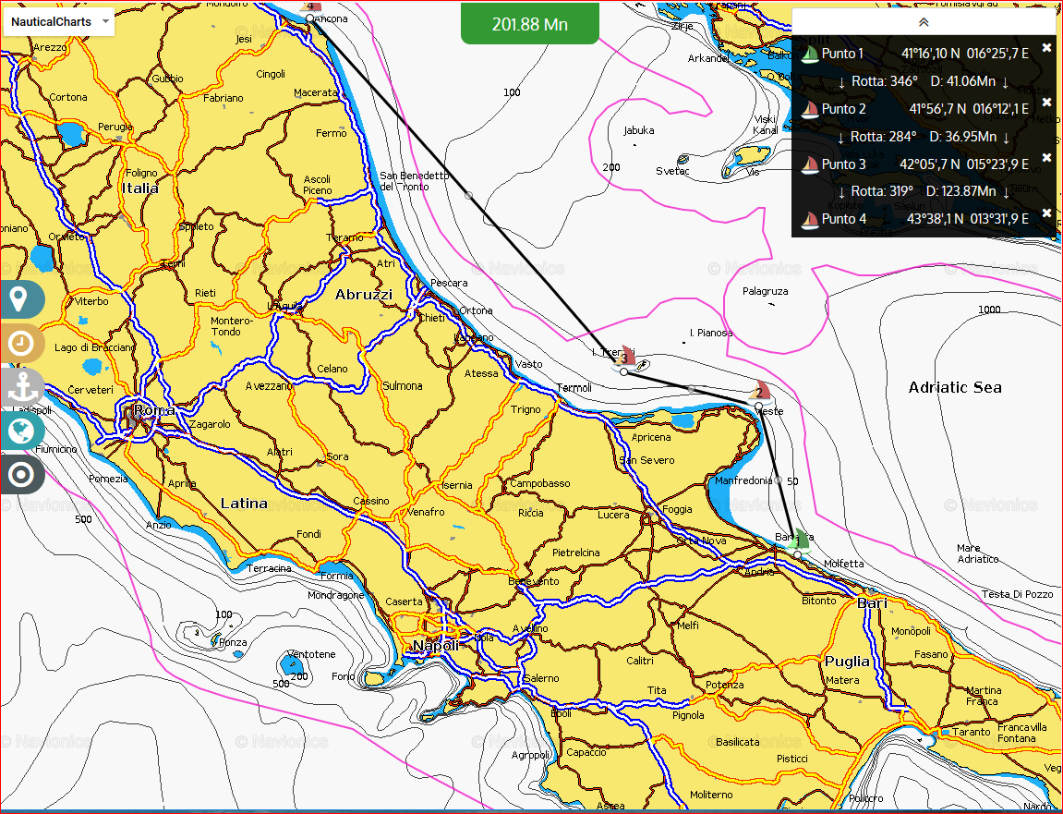Image resolution: width=1063 pixels, height=814 pixels.
Task: Click the green sailboat icon for Punto 1
Action: tap(809, 55)
